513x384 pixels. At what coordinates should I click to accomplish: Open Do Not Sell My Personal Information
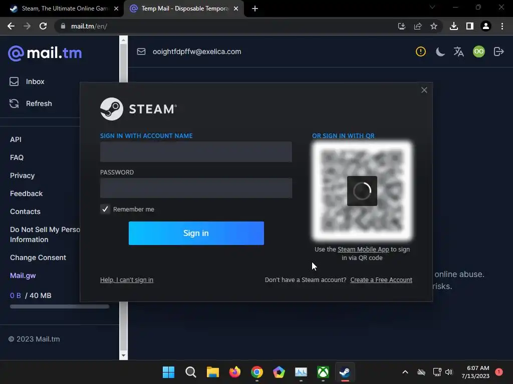pyautogui.click(x=45, y=234)
